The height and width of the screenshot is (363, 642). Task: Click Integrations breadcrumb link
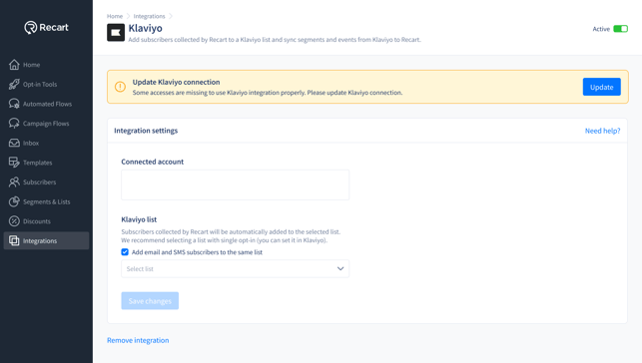click(149, 16)
